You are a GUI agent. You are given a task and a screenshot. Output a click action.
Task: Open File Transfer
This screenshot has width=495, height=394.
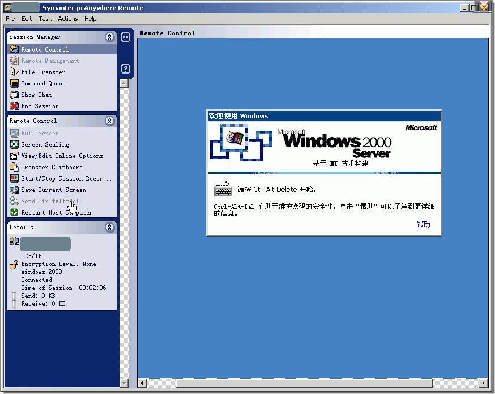43,72
